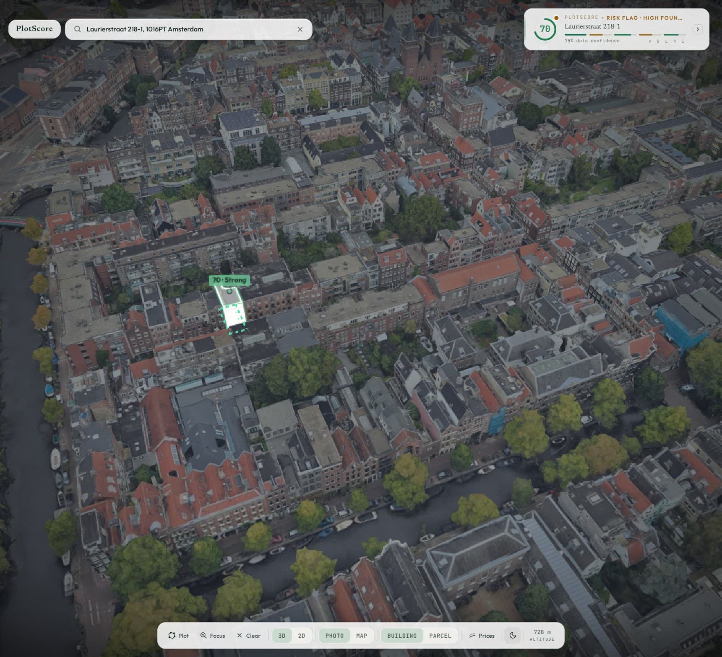Switch to 2D view mode

[301, 636]
